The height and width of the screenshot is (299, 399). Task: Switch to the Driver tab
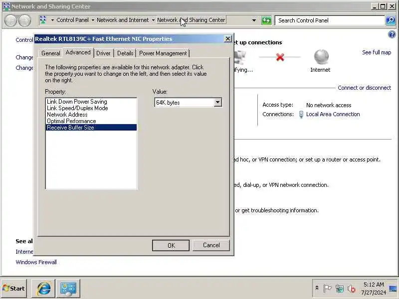(x=103, y=53)
